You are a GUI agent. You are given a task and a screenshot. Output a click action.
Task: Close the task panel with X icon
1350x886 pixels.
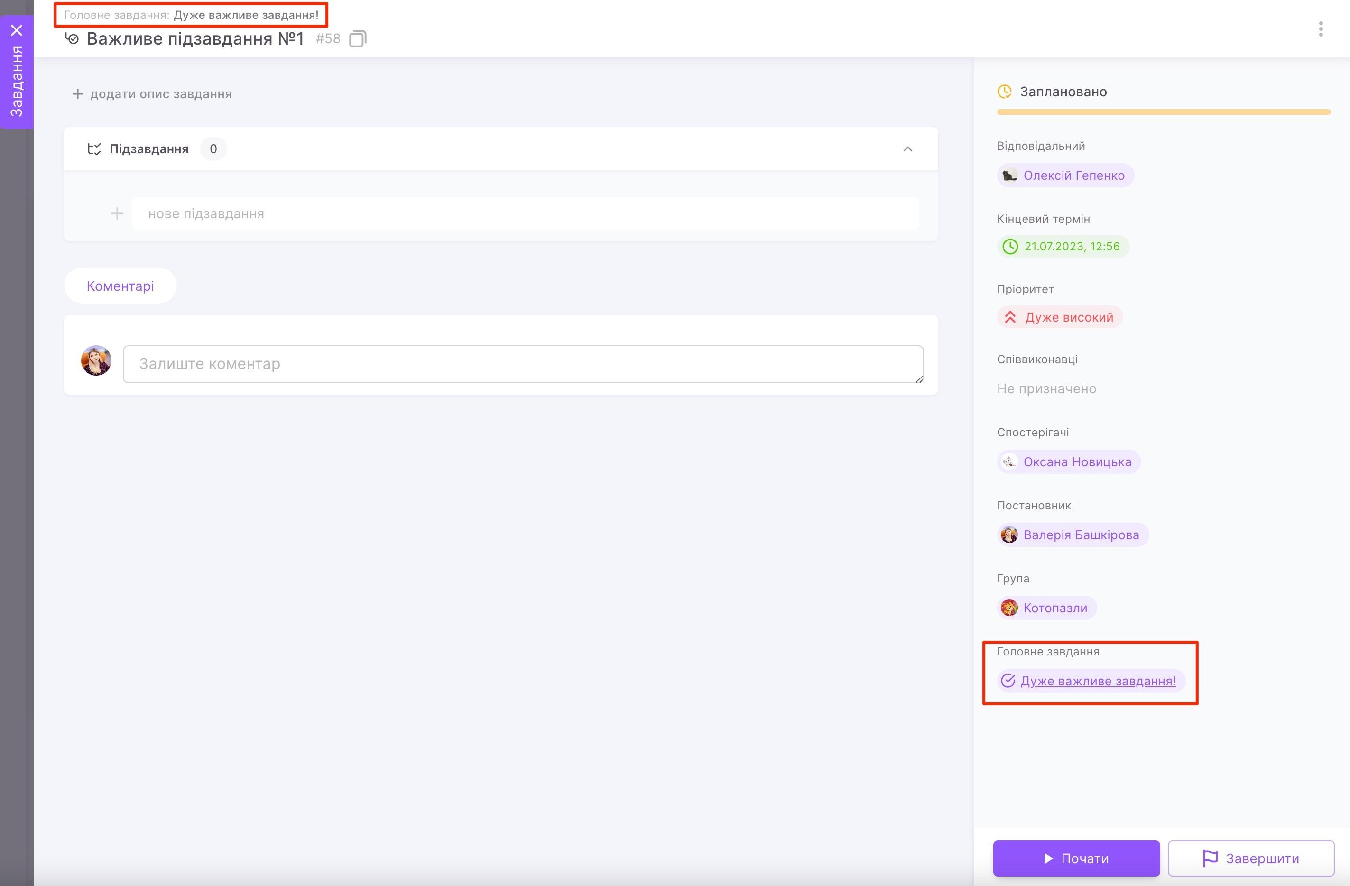[x=17, y=30]
